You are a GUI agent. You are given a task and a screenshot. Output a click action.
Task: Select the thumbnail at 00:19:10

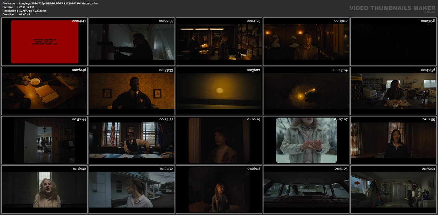(306, 42)
